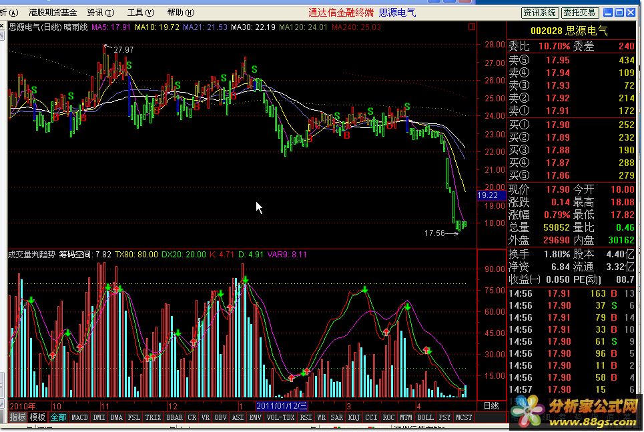
Task: Switch to the EMV indicator tab
Action: (256, 417)
